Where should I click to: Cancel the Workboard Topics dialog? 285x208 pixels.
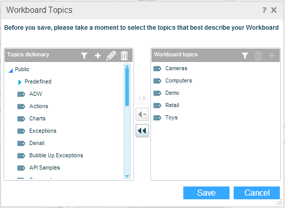coord(257,193)
